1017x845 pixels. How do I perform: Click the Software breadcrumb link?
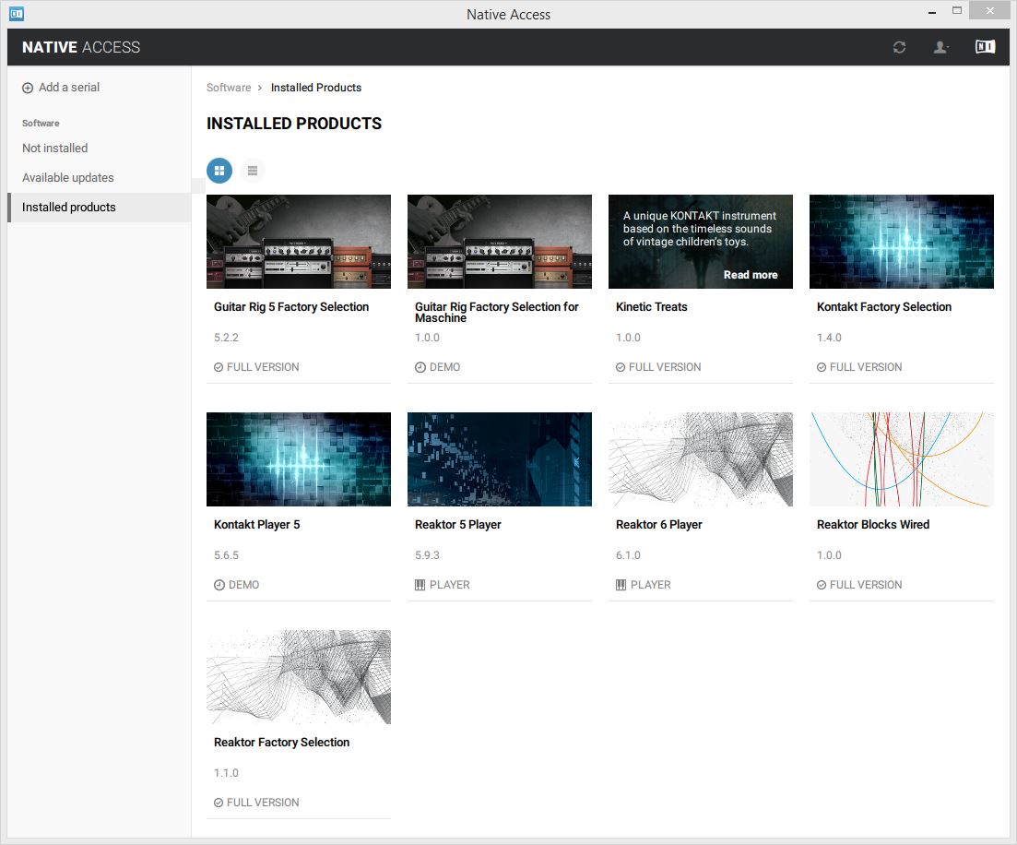(x=229, y=87)
